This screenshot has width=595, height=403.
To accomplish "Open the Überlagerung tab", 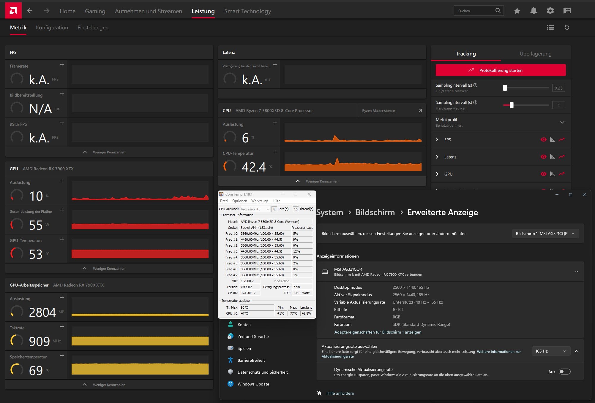I will point(535,54).
